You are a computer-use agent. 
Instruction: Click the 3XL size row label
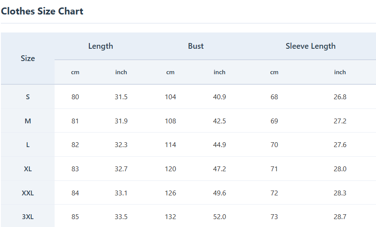click(x=28, y=217)
